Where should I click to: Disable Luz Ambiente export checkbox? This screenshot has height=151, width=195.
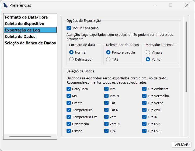pos(144,89)
